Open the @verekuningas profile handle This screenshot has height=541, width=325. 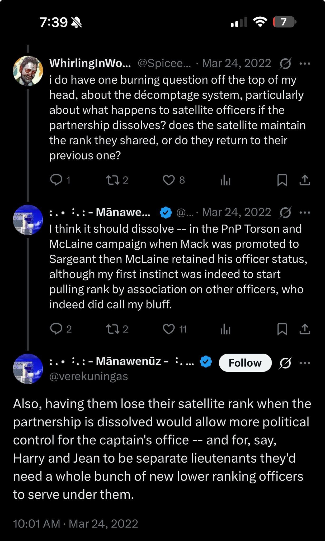pos(88,376)
